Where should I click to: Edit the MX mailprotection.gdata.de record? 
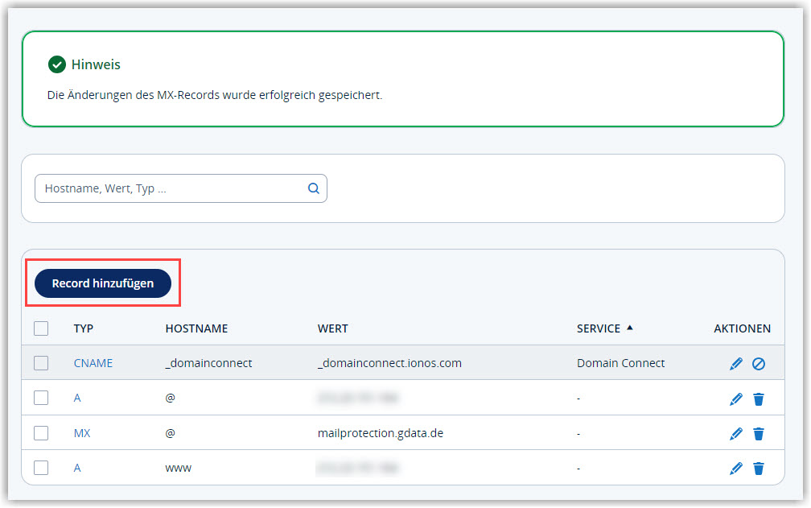click(735, 433)
